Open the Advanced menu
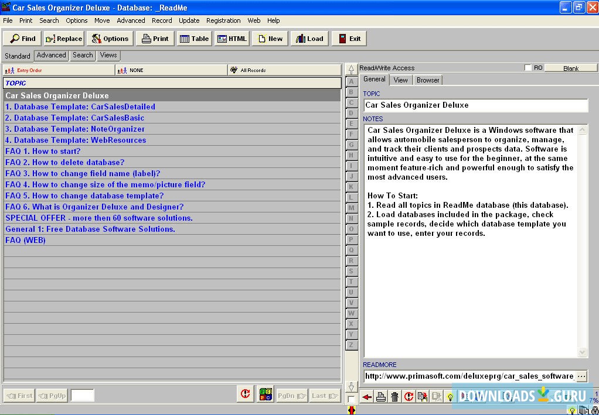The image size is (599, 415). click(x=130, y=20)
